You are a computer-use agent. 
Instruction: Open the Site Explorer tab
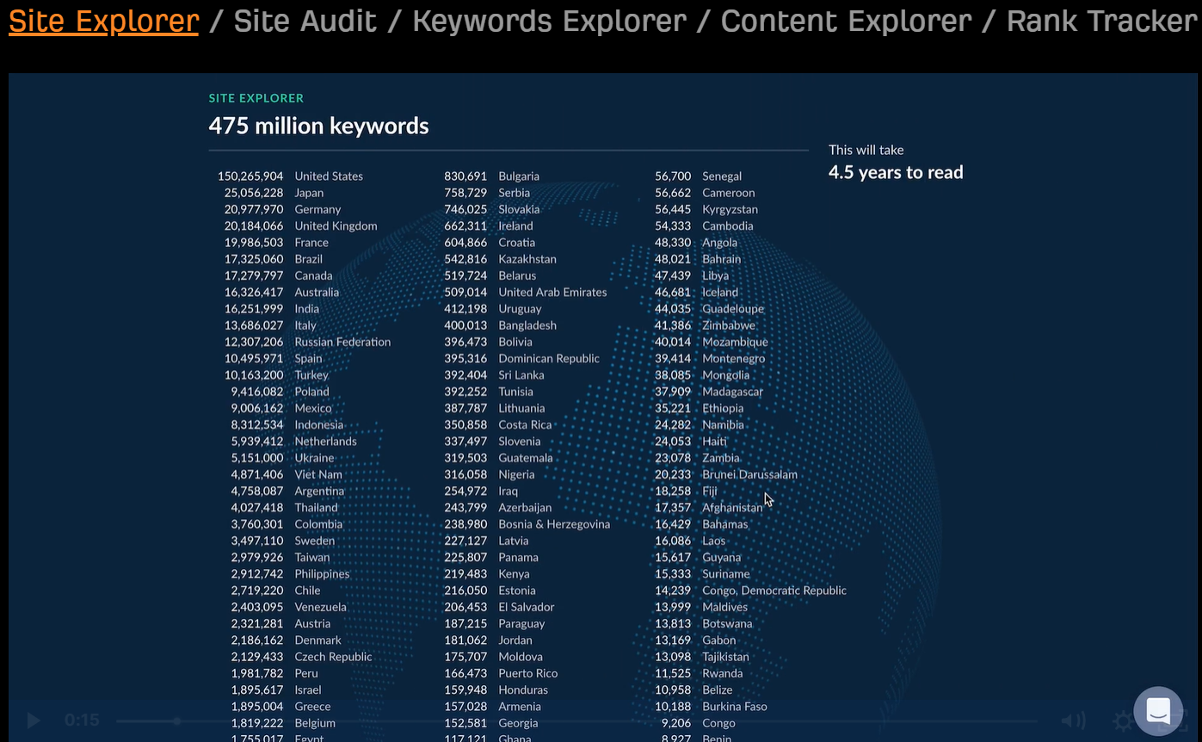[103, 21]
